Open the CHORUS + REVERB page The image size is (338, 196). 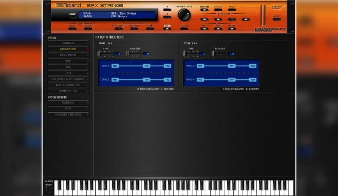68,115
